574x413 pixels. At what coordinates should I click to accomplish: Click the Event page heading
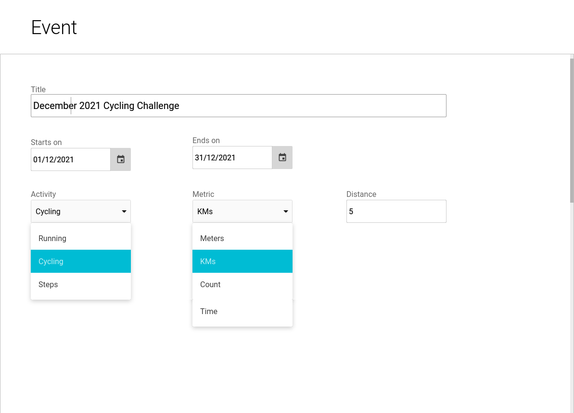[54, 27]
